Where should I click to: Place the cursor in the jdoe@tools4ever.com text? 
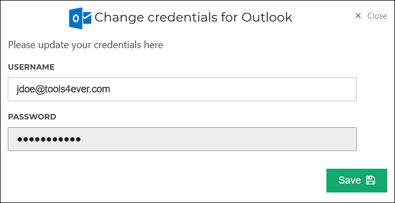click(63, 89)
